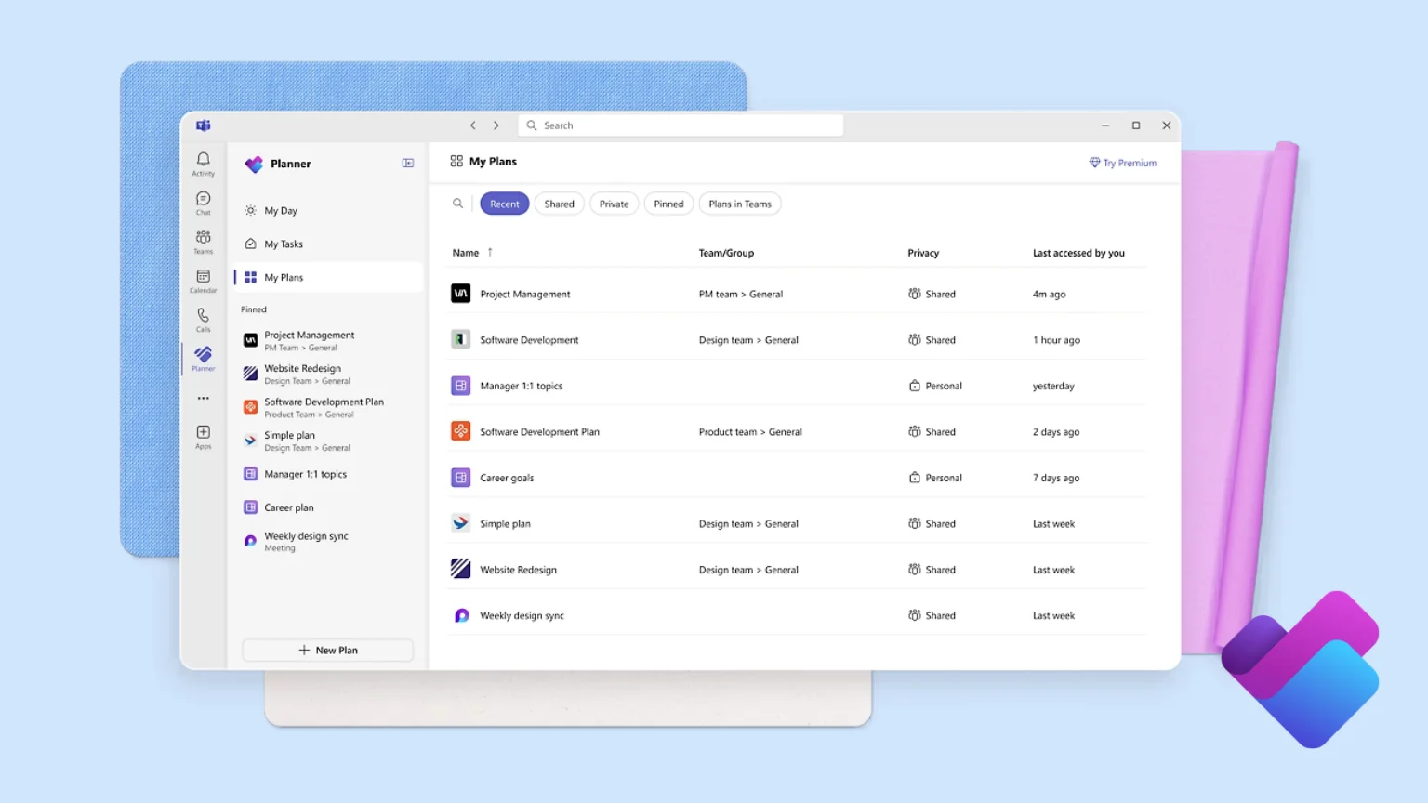Collapse the Planner sidebar panel icon

[407, 163]
